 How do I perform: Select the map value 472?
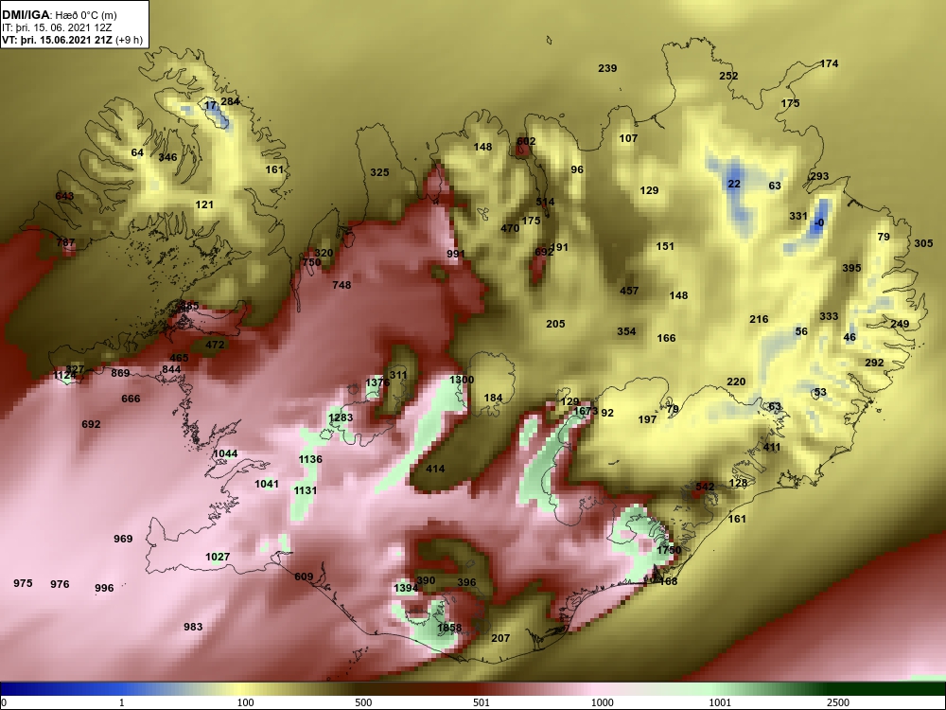tap(215, 346)
